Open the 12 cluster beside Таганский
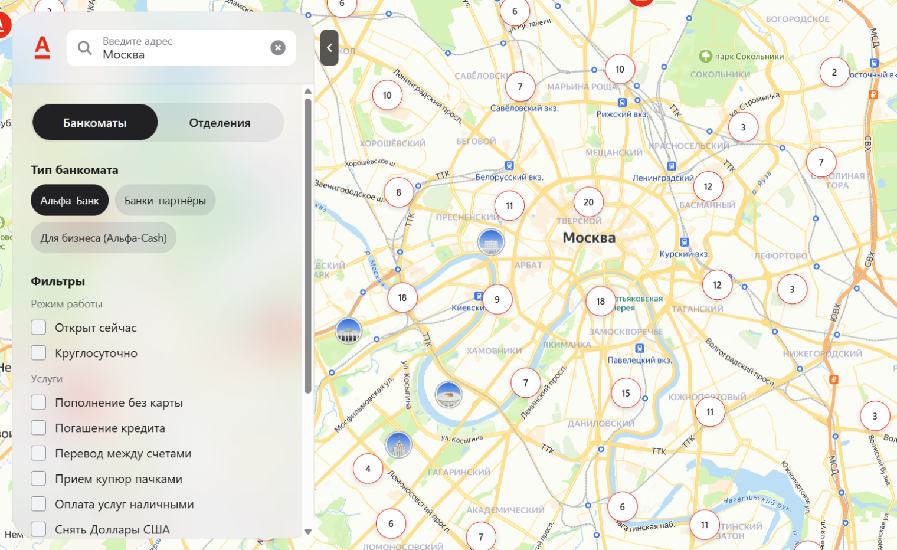This screenshot has height=550, width=897. point(717,285)
